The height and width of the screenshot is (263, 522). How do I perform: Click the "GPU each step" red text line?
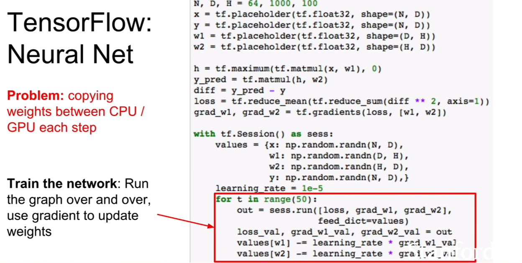coord(52,127)
